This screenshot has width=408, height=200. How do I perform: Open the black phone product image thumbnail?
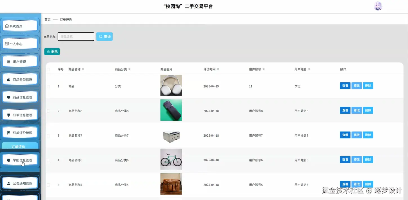click(171, 110)
